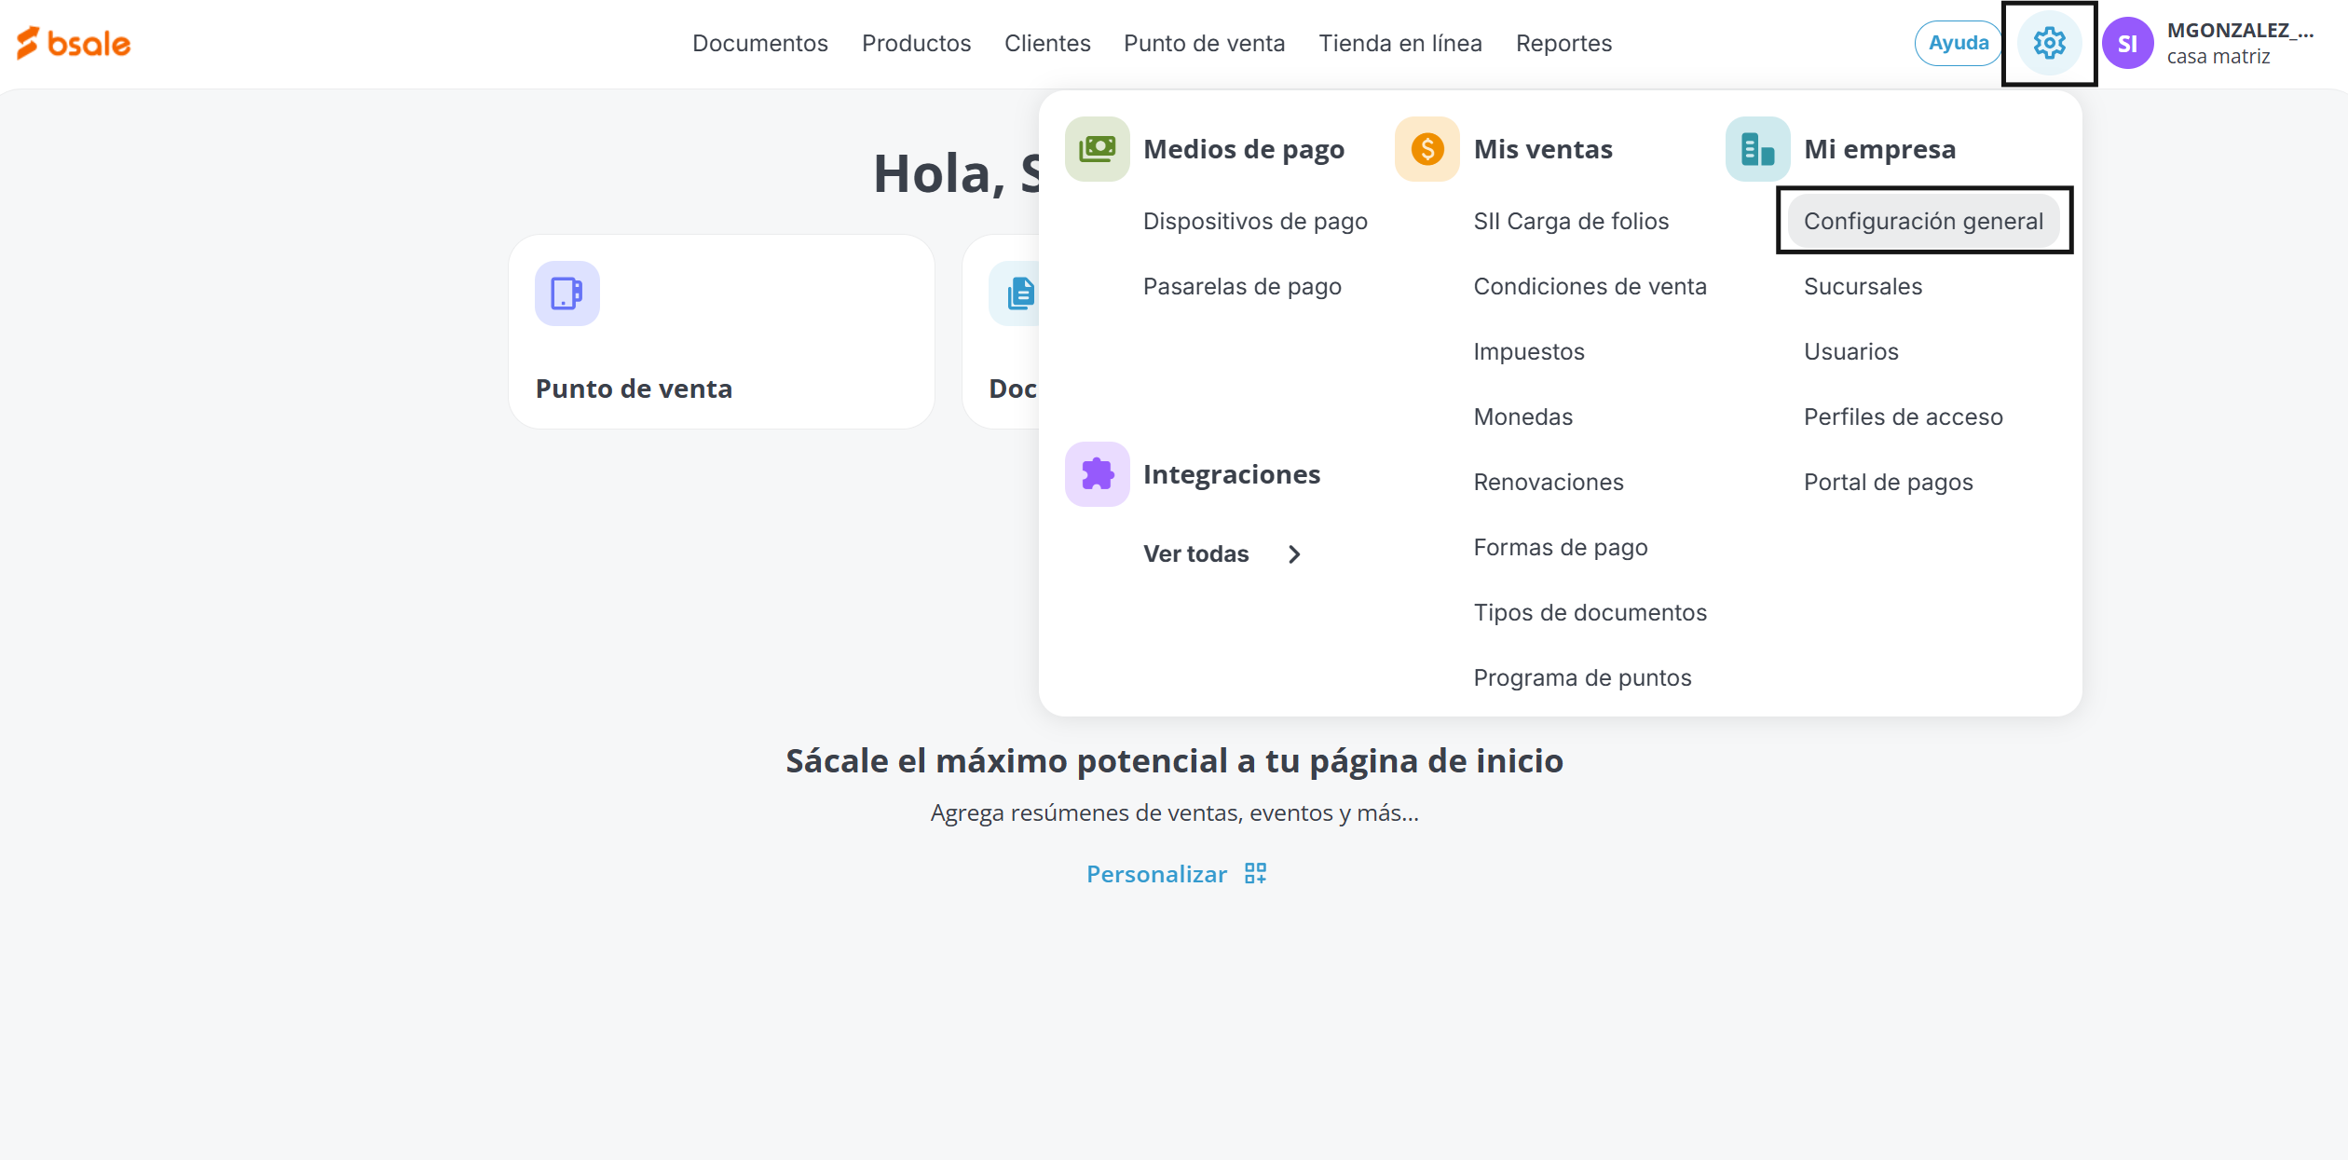Select Configuración general
Viewport: 2348px width, 1160px height.
coord(1923,221)
